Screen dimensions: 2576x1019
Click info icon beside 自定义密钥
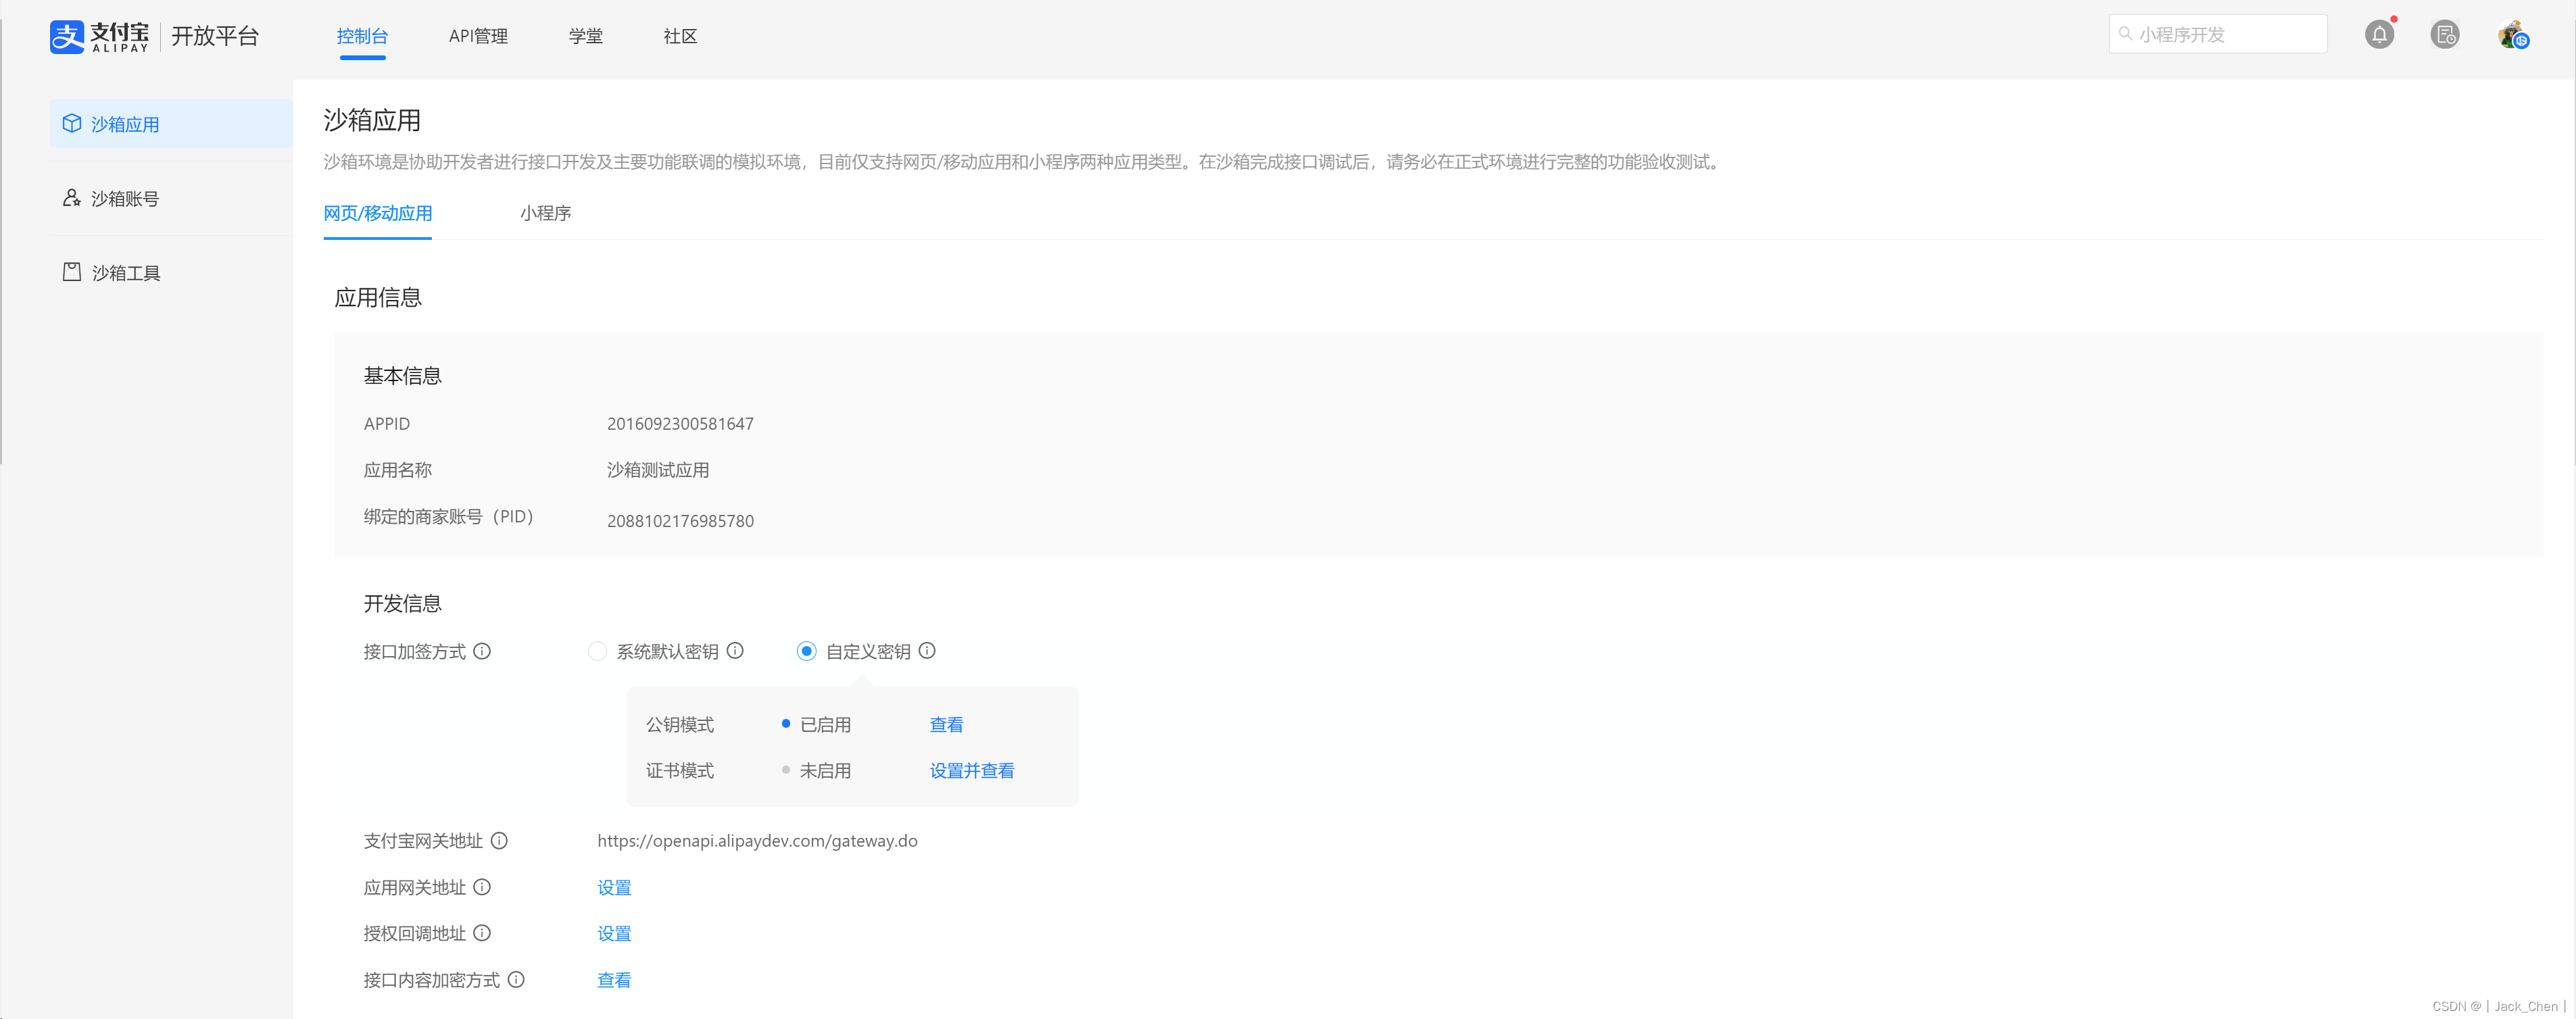coord(927,650)
